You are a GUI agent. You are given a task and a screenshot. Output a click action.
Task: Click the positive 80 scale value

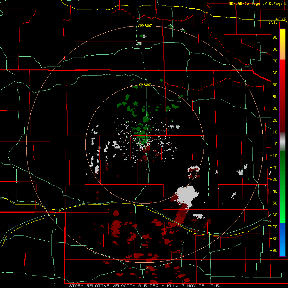point(275,49)
